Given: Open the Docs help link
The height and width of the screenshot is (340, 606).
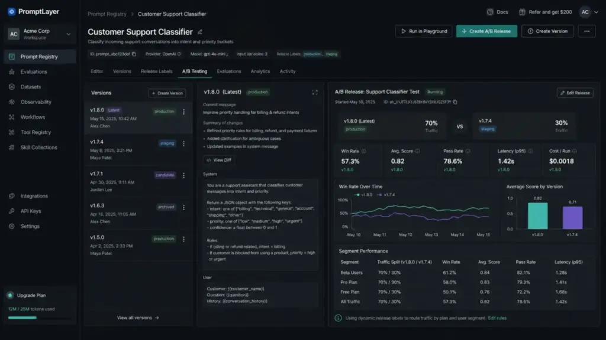Looking at the screenshot, I should [497, 12].
